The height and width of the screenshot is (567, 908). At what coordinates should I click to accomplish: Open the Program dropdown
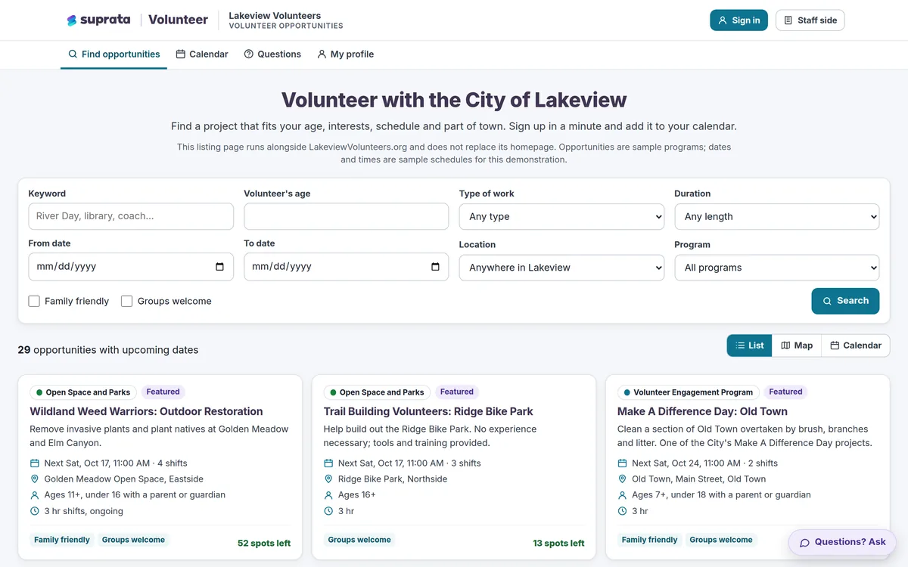[776, 268]
